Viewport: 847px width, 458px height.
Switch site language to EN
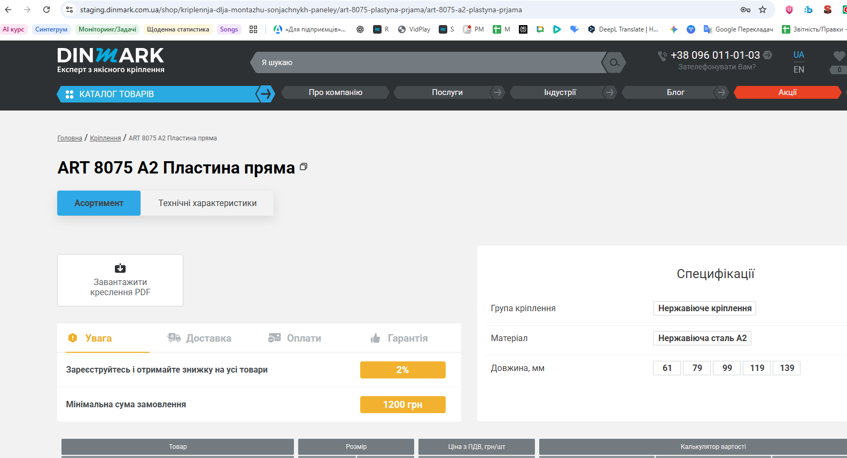pos(799,69)
